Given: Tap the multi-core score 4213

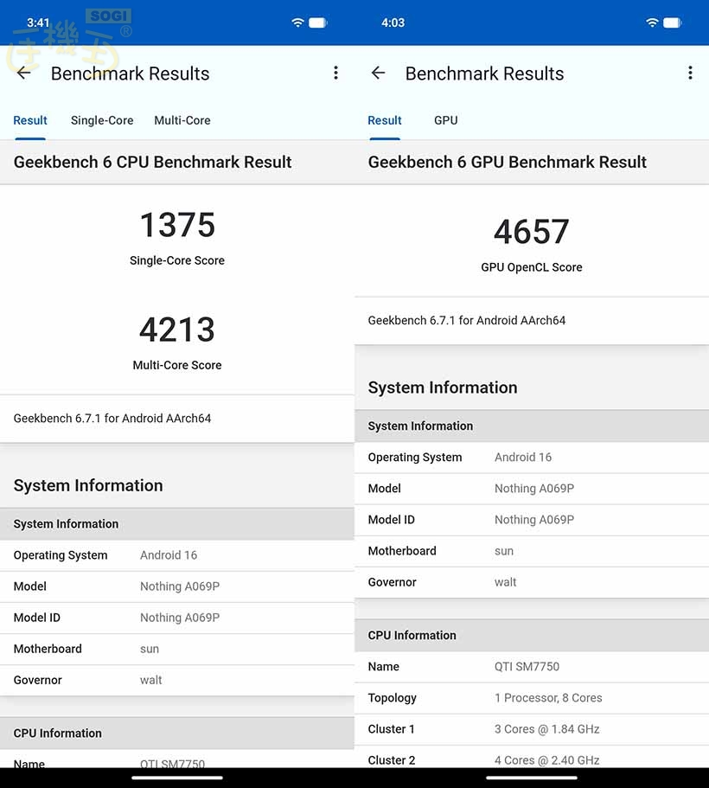Looking at the screenshot, I should pyautogui.click(x=177, y=330).
